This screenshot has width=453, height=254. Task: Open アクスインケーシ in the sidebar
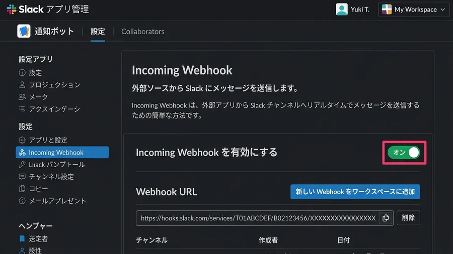pyautogui.click(x=54, y=109)
